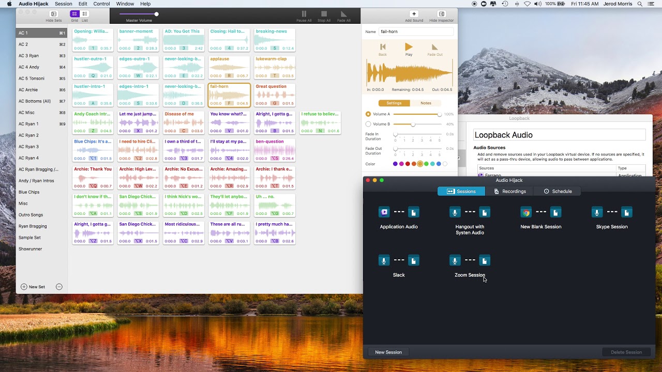The width and height of the screenshot is (662, 372).
Task: Click the Wi-Fi icon in the menu bar
Action: [527, 4]
